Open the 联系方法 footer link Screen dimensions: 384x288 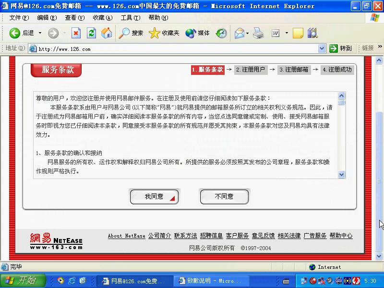[186, 236]
